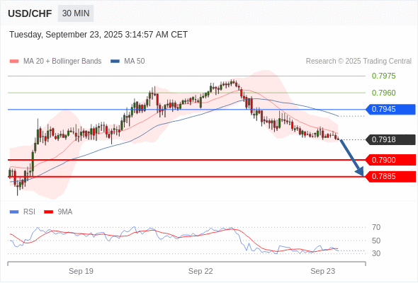Click the 30 MIN timeframe badge

point(76,13)
